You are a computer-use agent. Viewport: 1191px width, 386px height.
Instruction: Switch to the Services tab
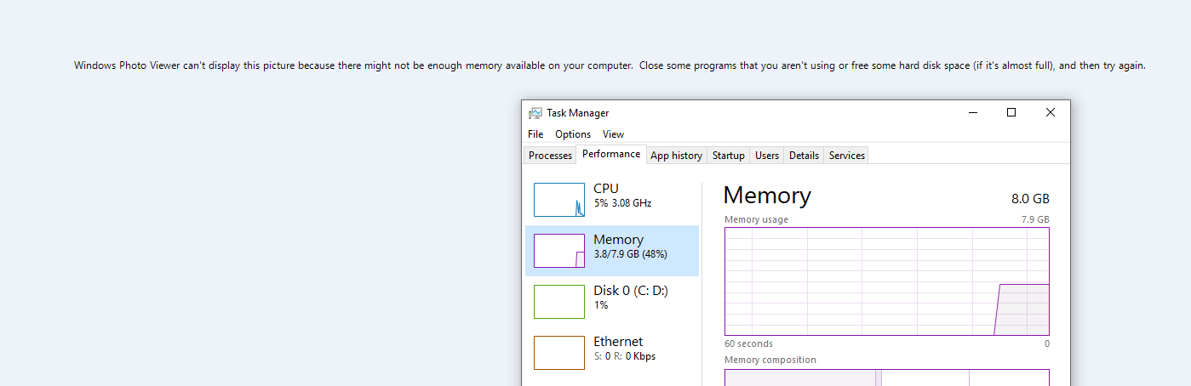click(x=846, y=156)
